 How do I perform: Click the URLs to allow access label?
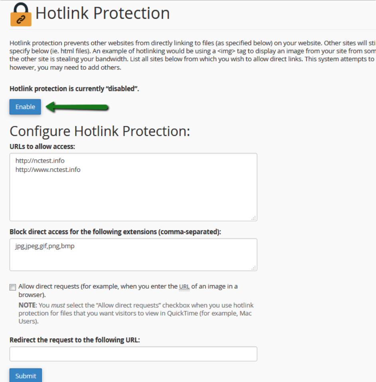[x=42, y=146]
